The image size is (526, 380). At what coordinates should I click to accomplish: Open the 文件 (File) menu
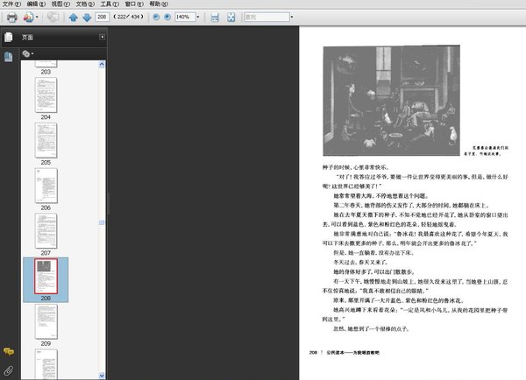[11, 4]
